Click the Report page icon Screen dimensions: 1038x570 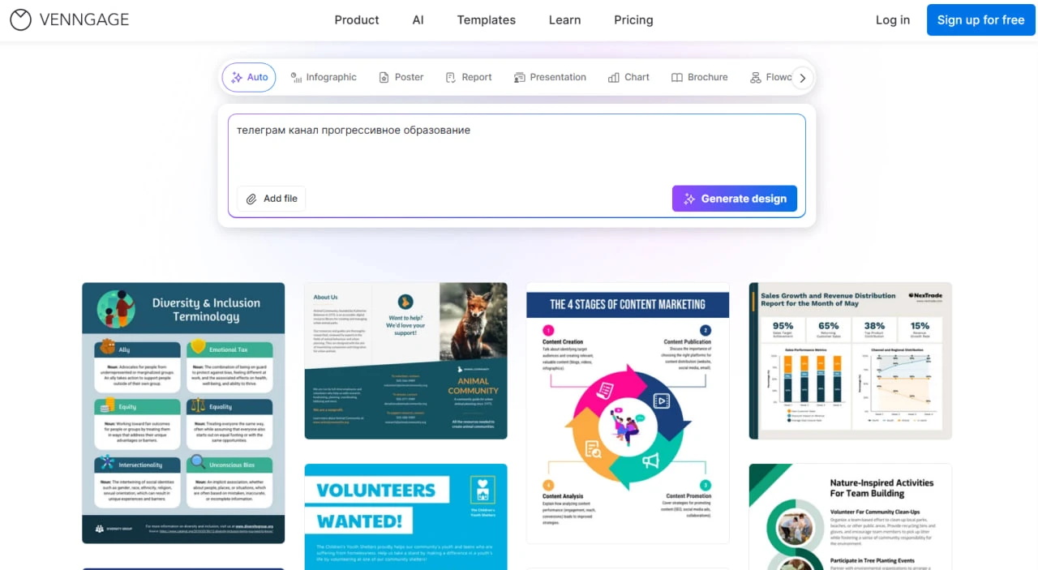tap(451, 77)
